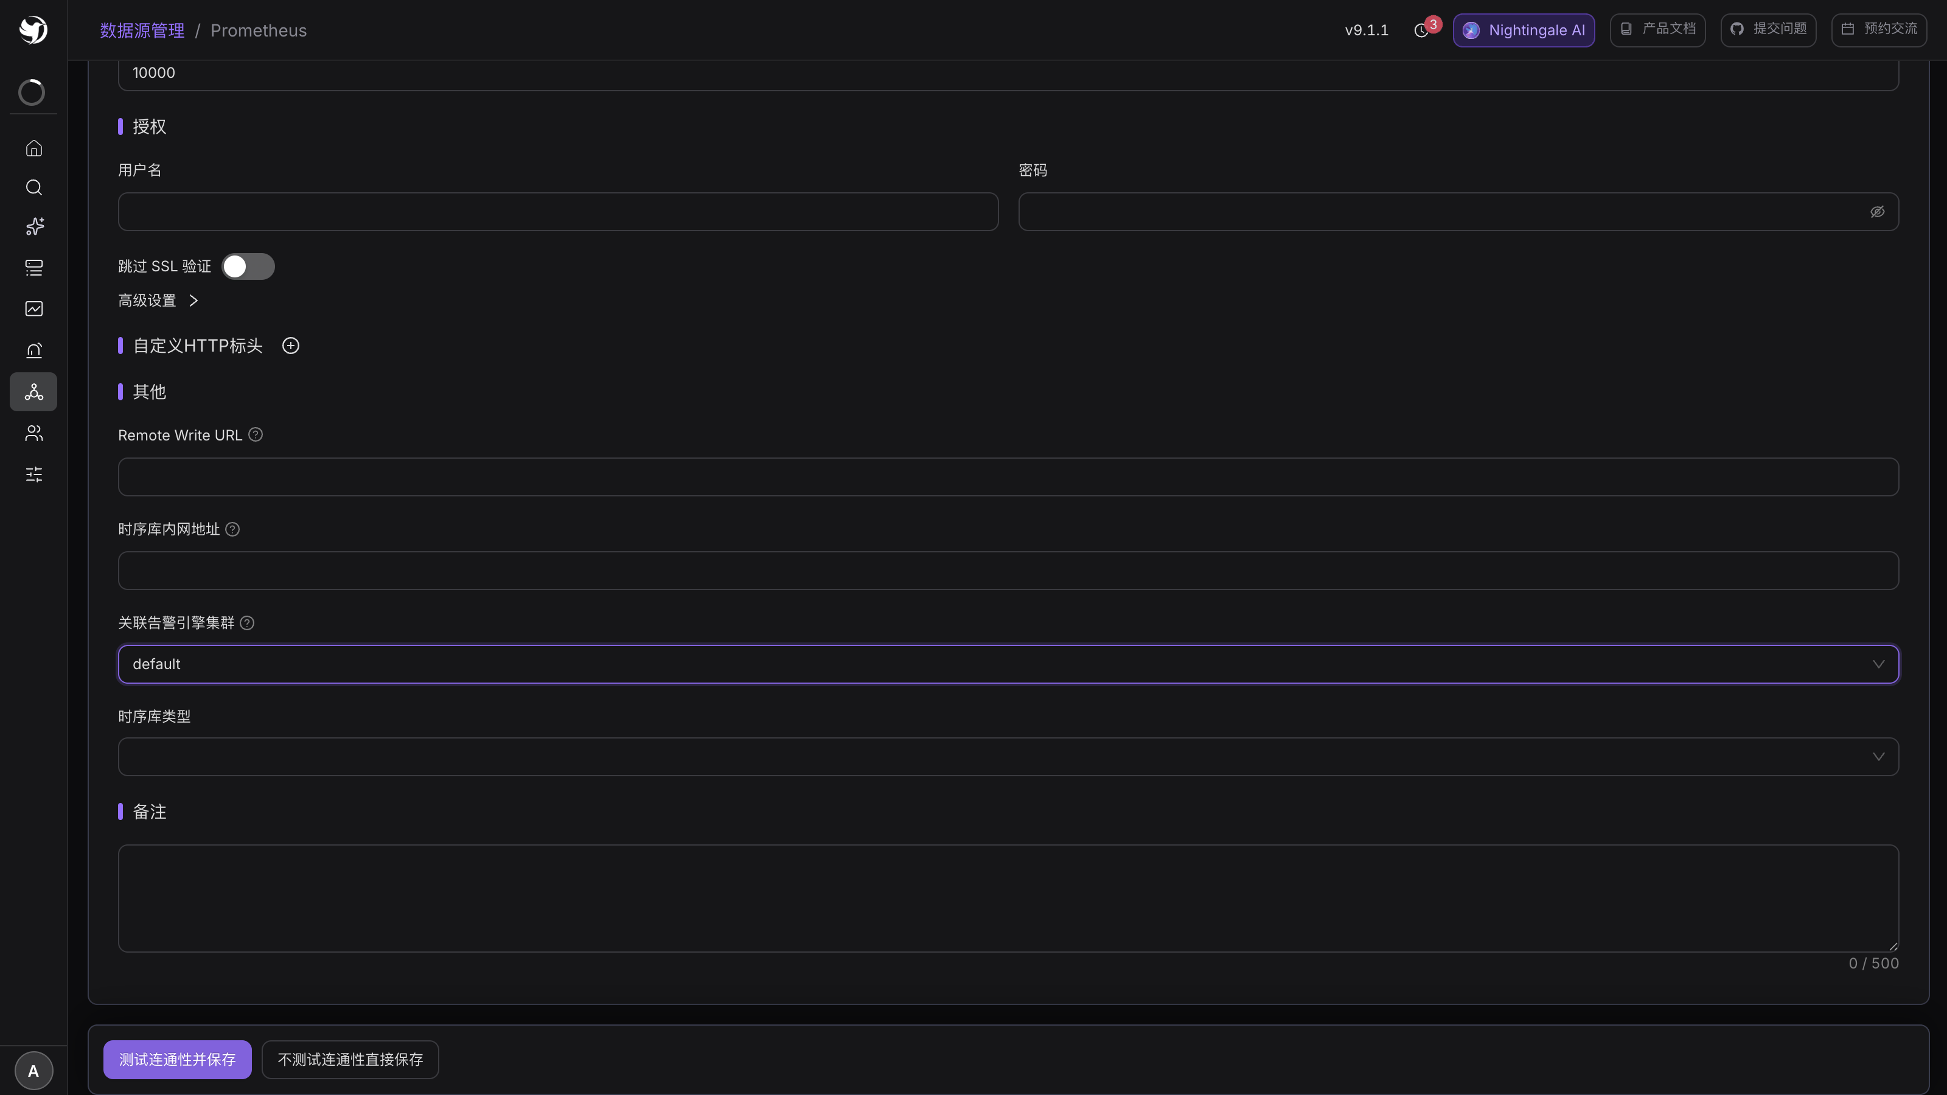Open the 时序库类型 dropdown
Image resolution: width=1947 pixels, height=1095 pixels.
(1008, 757)
